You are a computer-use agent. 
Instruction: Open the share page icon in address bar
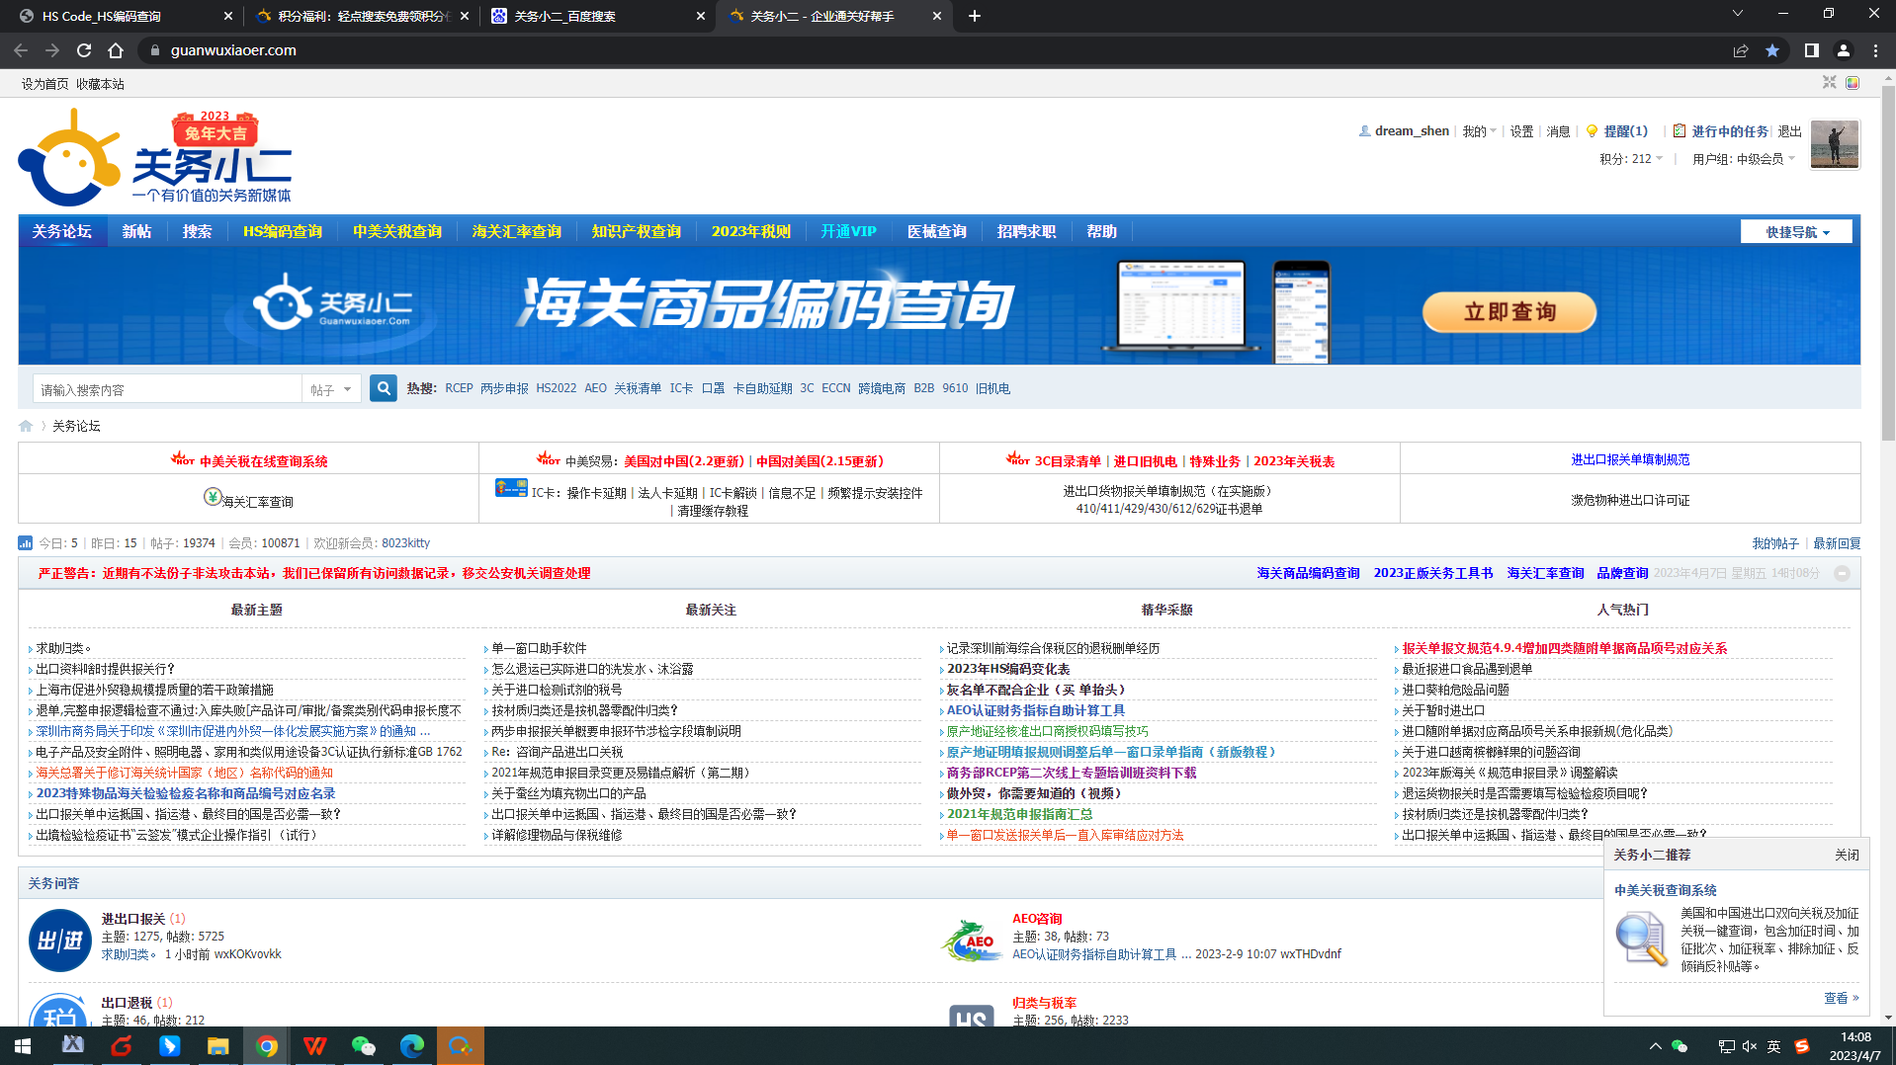coord(1741,50)
